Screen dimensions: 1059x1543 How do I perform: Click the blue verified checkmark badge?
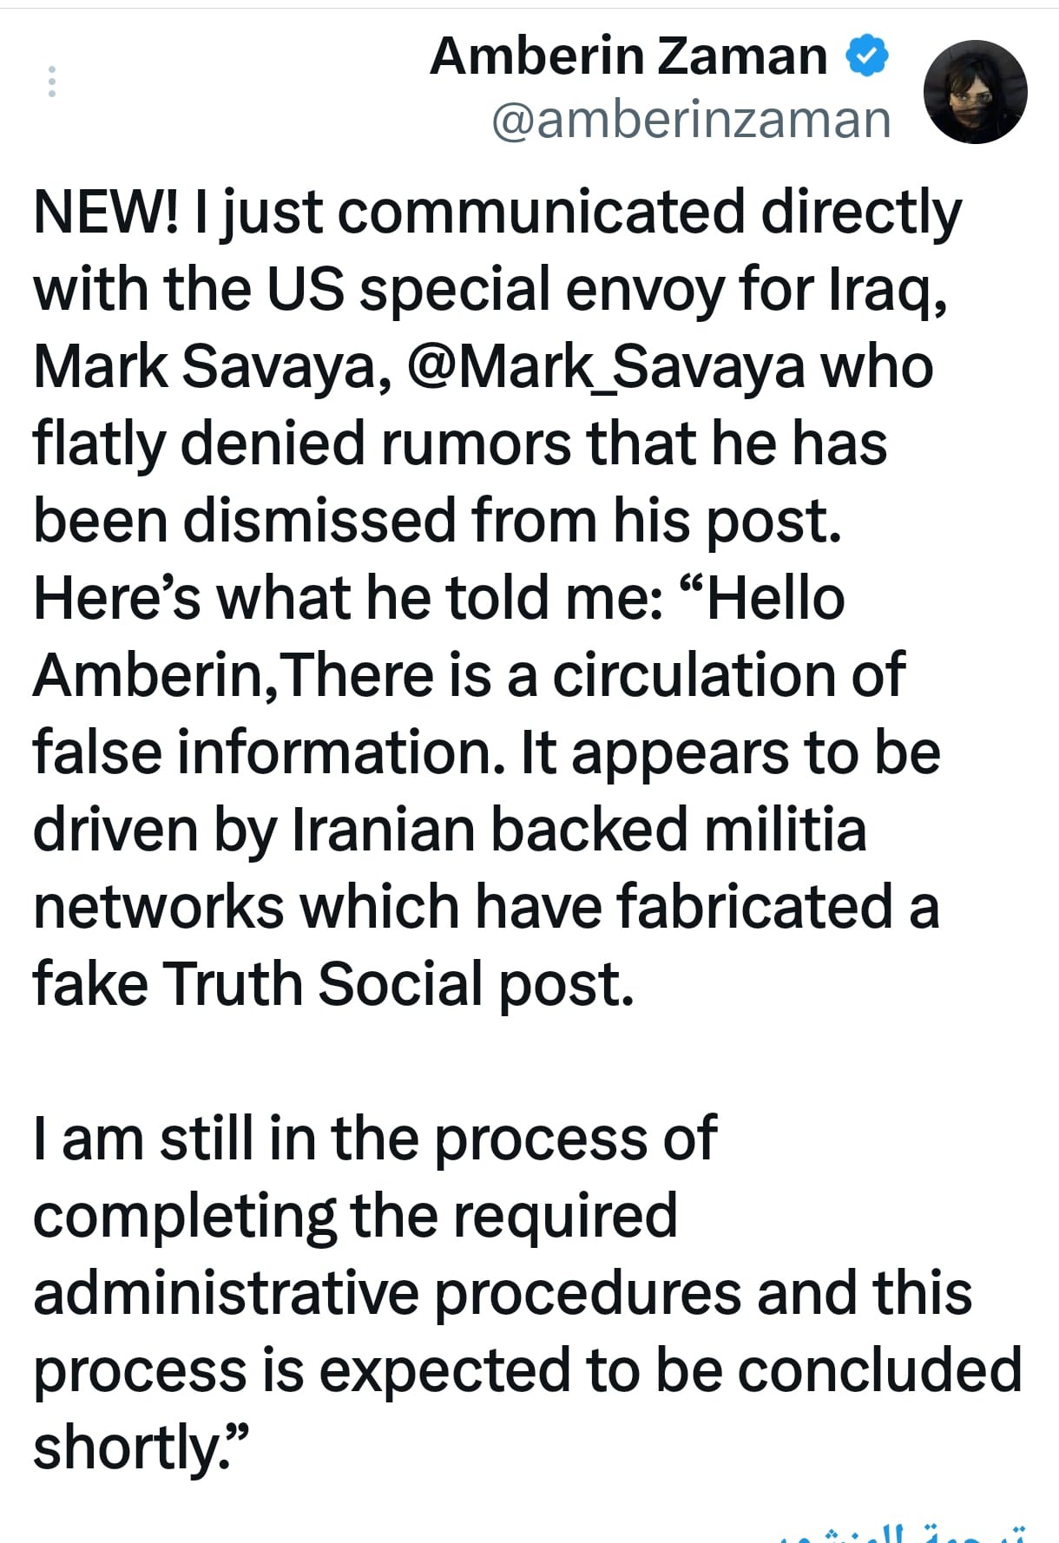click(866, 56)
